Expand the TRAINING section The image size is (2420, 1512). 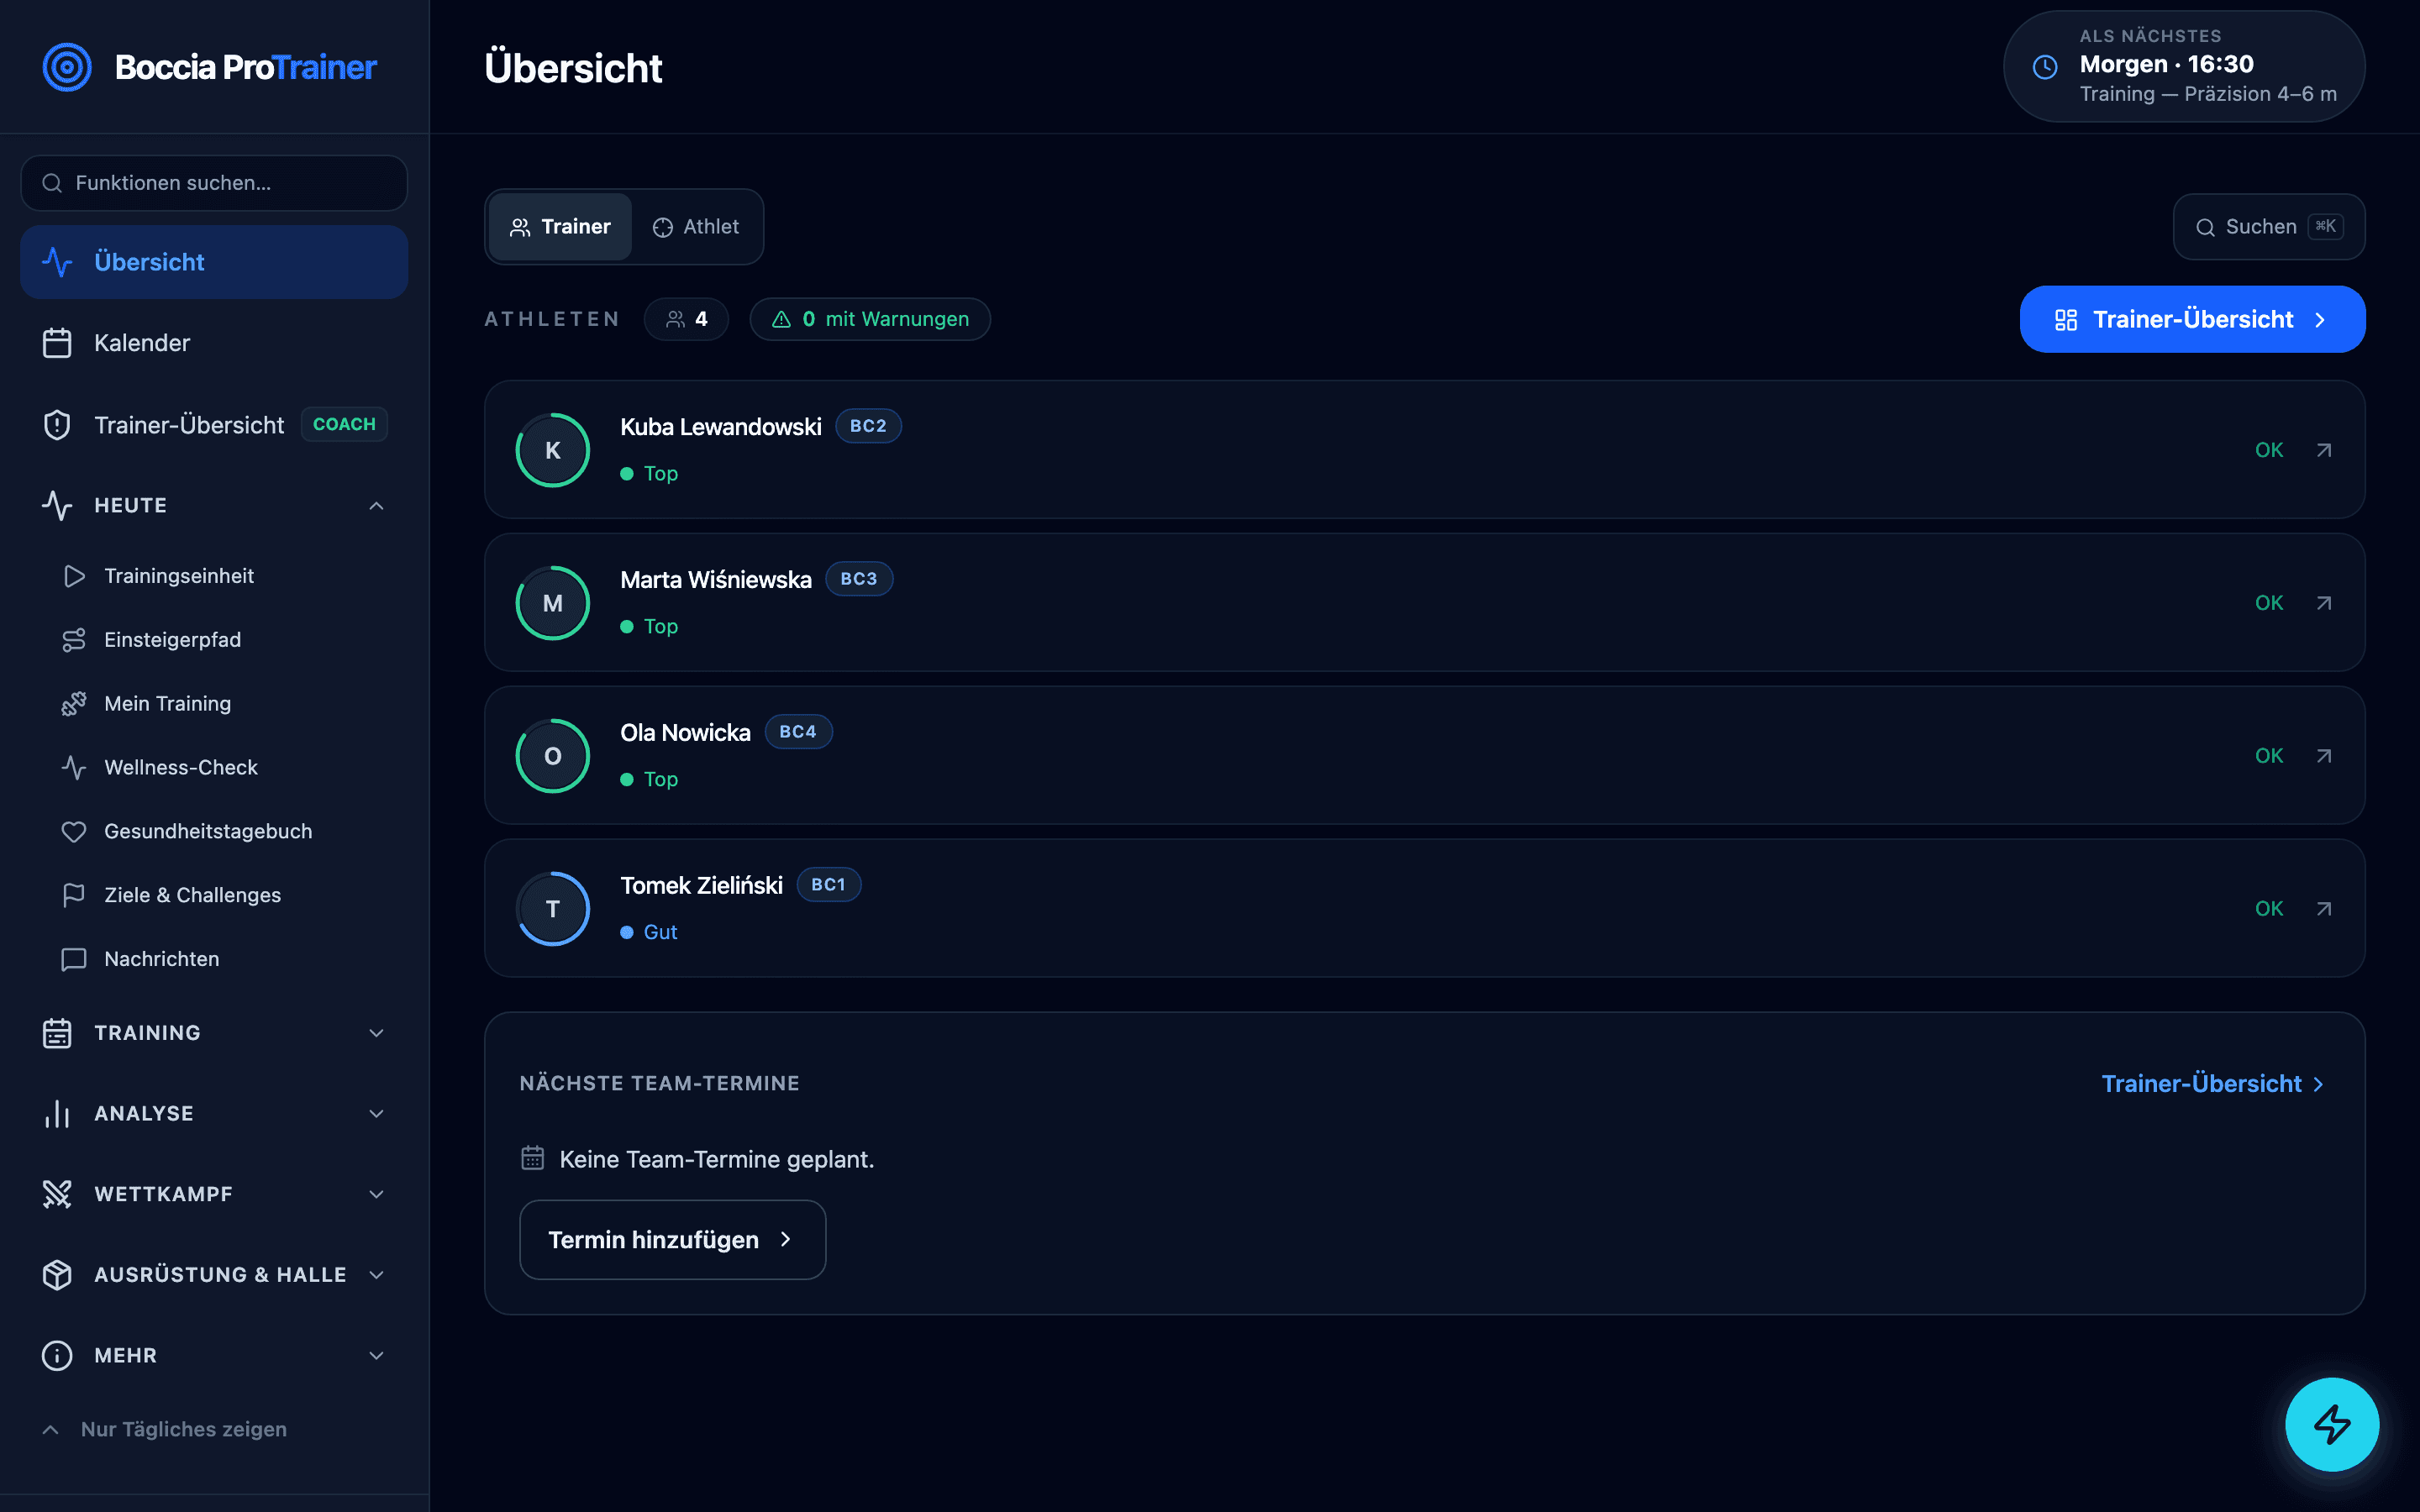214,1033
